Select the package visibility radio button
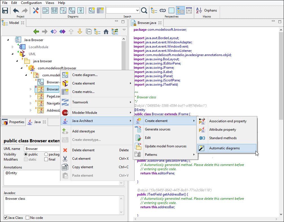This screenshot has width=284, height=222. (46, 154)
